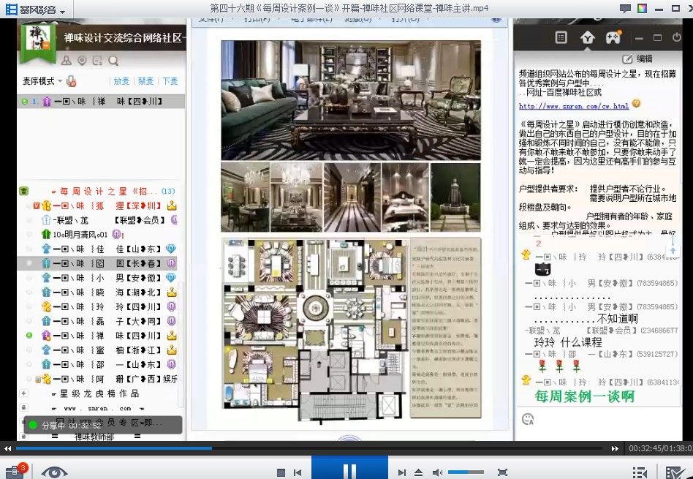Click the bedroom thumbnail photo
The height and width of the screenshot is (479, 693).
405,197
